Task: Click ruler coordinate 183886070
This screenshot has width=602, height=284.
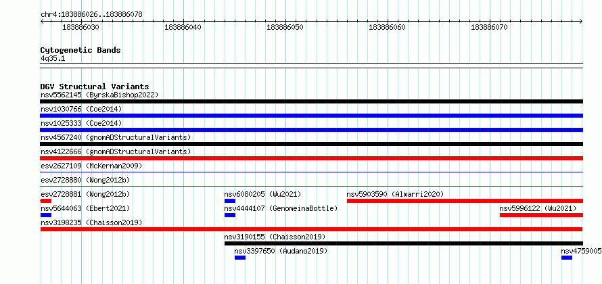Action: (x=489, y=27)
